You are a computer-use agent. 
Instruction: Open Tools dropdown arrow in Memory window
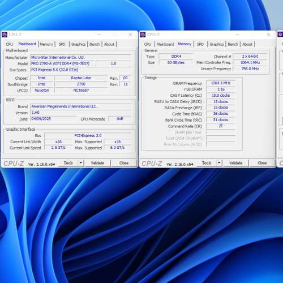tap(219, 162)
